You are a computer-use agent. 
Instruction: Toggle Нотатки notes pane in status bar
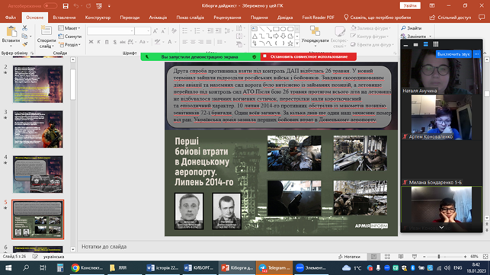click(x=349, y=257)
